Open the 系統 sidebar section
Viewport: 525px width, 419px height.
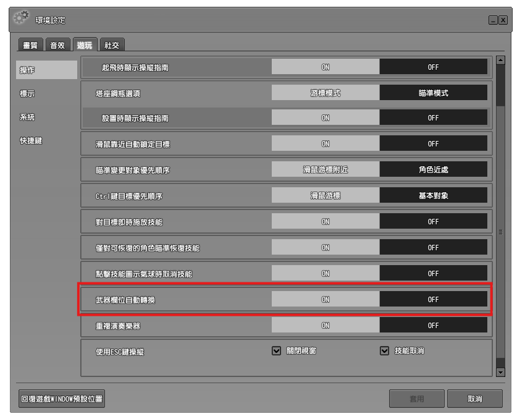27,117
